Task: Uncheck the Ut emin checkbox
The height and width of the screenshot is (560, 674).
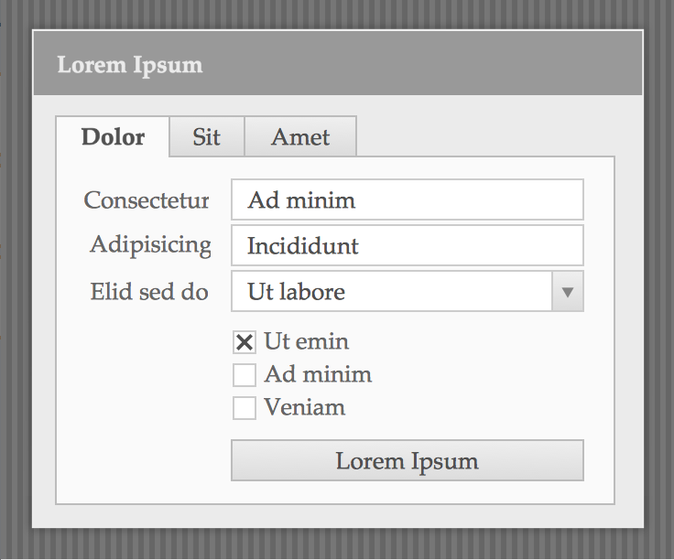Action: [245, 342]
